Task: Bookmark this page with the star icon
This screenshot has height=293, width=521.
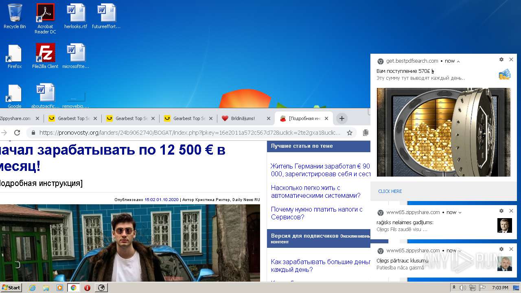Action: [349, 133]
